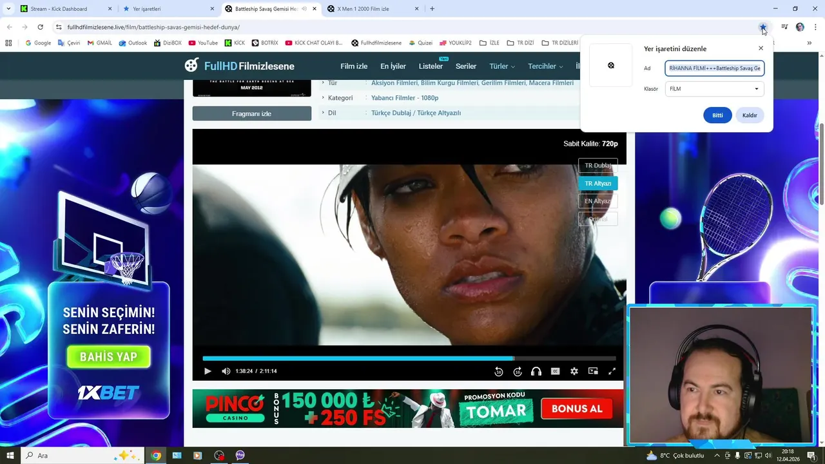
Task: Open the Türkçe Dublaj / Türkçe Altyazılı link
Action: 416,113
